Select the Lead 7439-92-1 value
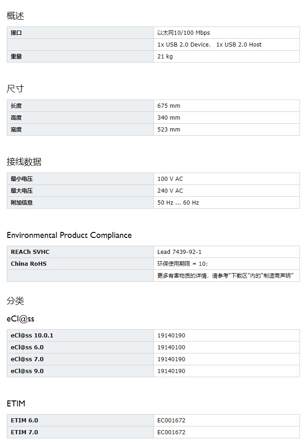Screen dimensions: 305x442 click(x=179, y=252)
